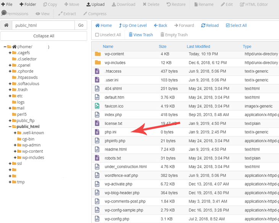Click the Go button

point(81,25)
